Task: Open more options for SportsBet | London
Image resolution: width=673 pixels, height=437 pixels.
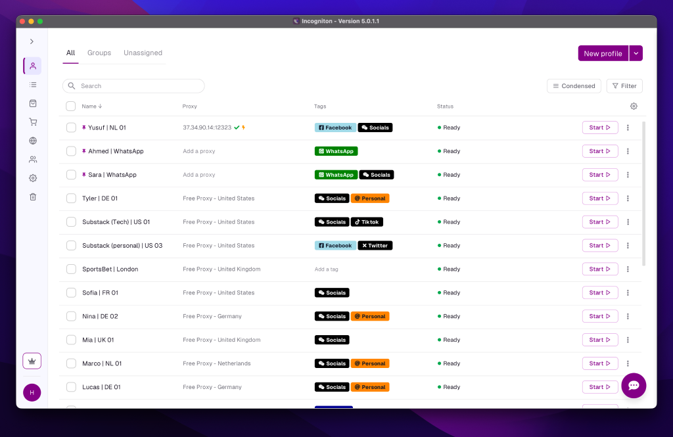Action: click(x=628, y=269)
